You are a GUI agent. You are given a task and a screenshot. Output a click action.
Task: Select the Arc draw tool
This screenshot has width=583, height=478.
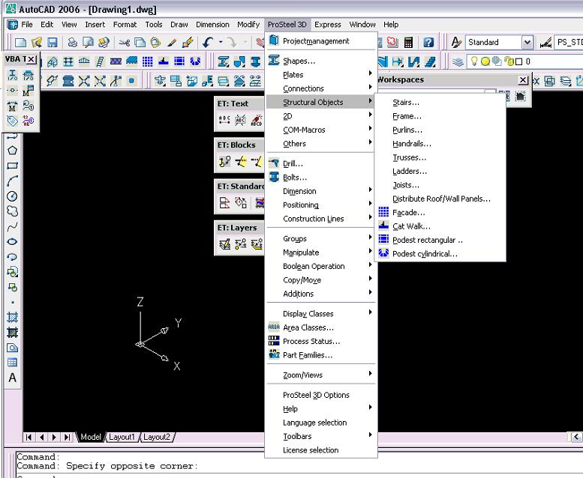12,181
